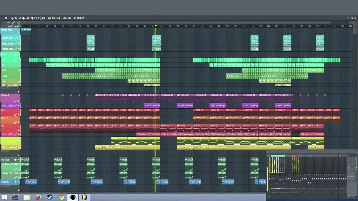
Task: Open Google Chrome from the taskbar
Action: [x=61, y=197]
